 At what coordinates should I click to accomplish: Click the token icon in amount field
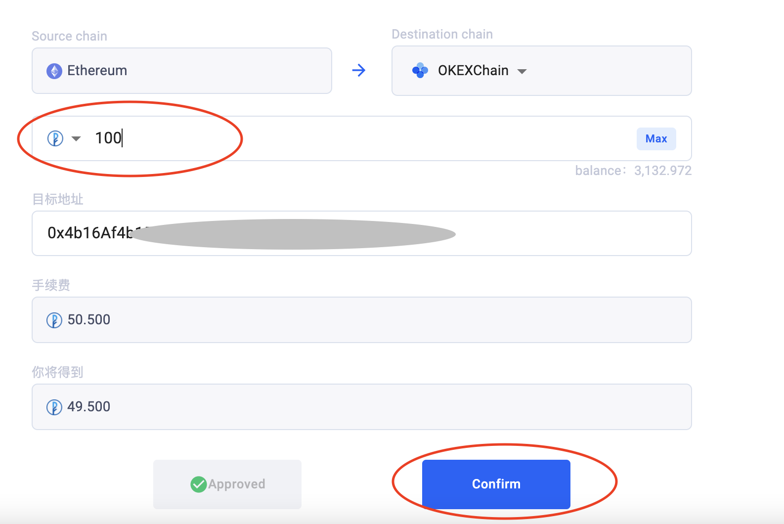click(x=55, y=138)
